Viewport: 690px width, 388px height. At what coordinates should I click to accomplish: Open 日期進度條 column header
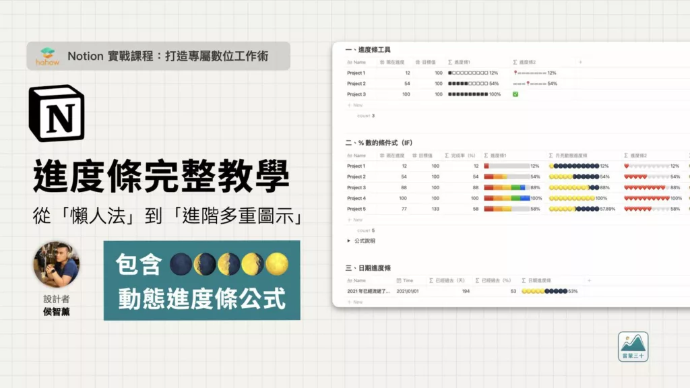coord(536,280)
